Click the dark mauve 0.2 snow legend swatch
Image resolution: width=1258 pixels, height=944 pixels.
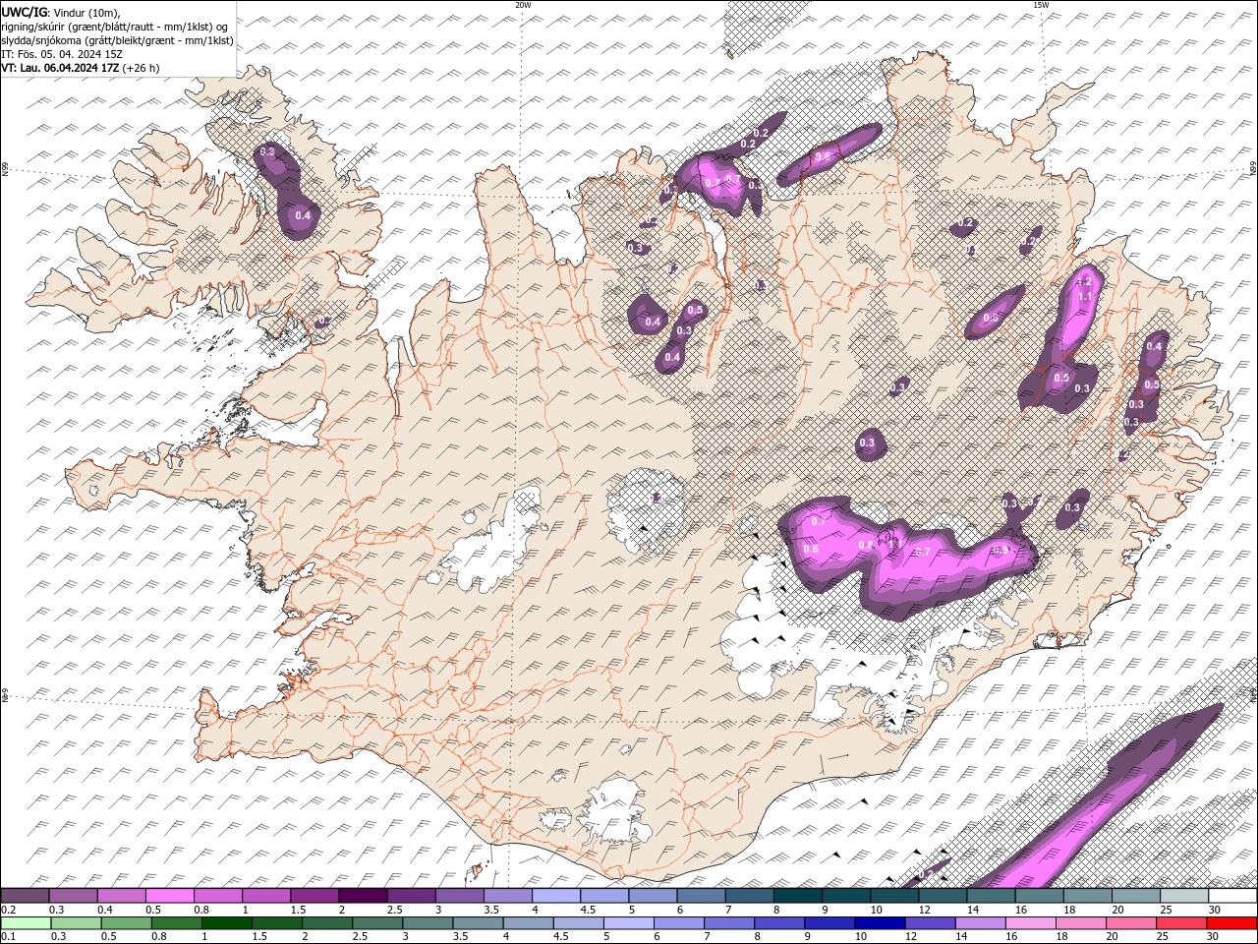tap(25, 896)
